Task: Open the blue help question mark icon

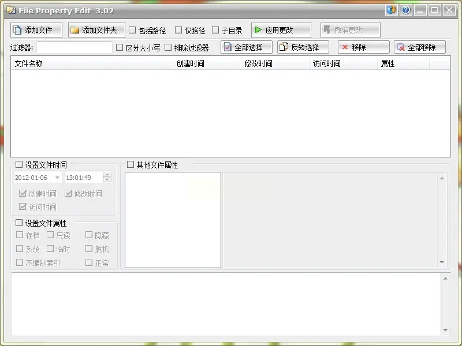Action: [x=406, y=10]
